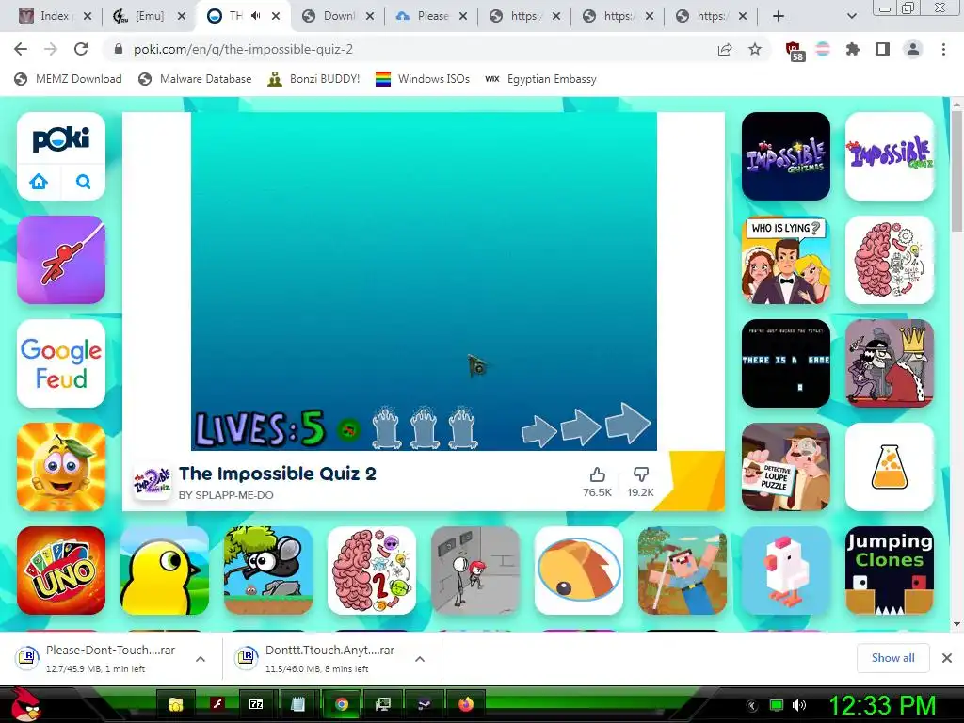Click Show all downloads button
964x723 pixels.
coord(892,658)
